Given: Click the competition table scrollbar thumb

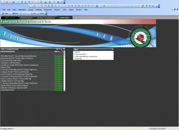Looking at the screenshot, I should tap(64, 58).
